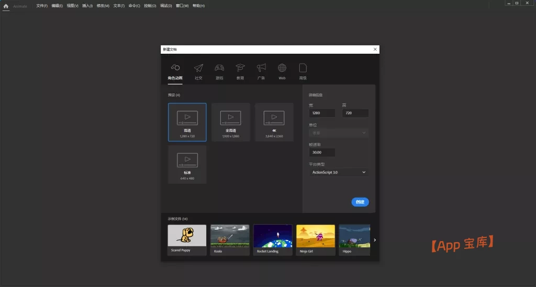Select the 角色动画 character animation category icon
The width and height of the screenshot is (536, 287).
tap(175, 68)
